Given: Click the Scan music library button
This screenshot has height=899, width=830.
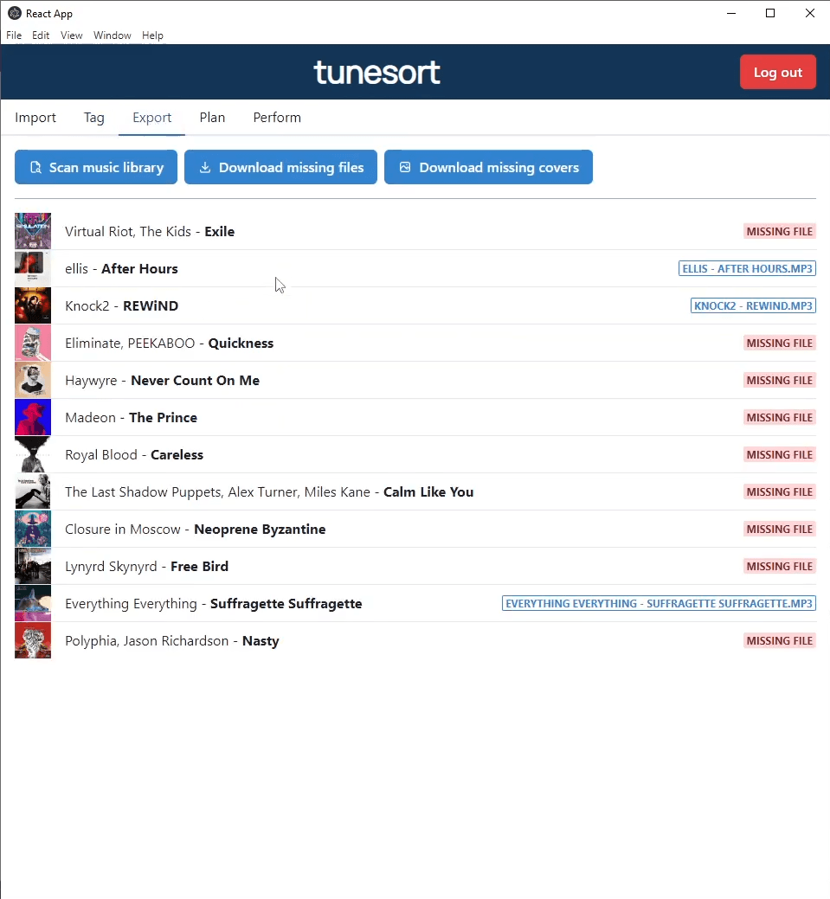Looking at the screenshot, I should [x=96, y=167].
